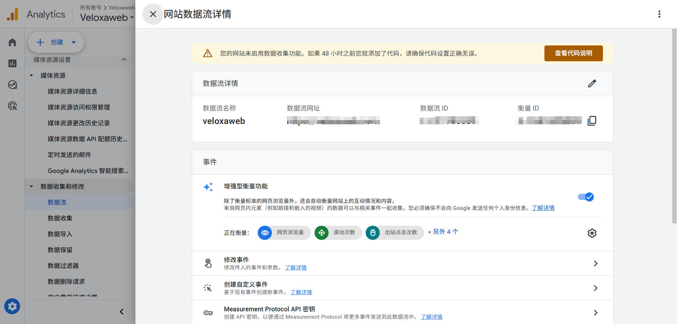The width and height of the screenshot is (677, 324).
Task: Click the Advertising target icon in the sidebar
Action: point(12,106)
